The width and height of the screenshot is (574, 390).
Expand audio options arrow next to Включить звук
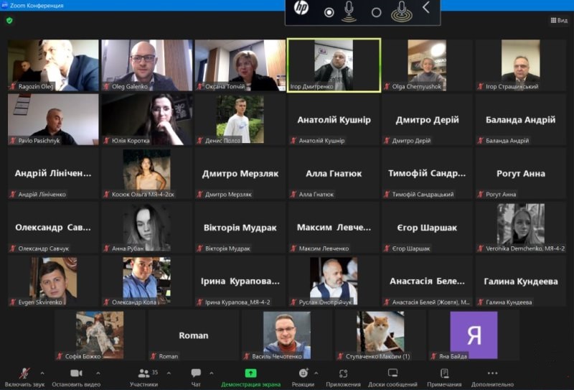[x=42, y=373]
